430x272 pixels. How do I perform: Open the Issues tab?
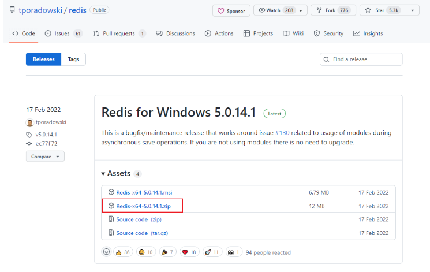click(63, 33)
